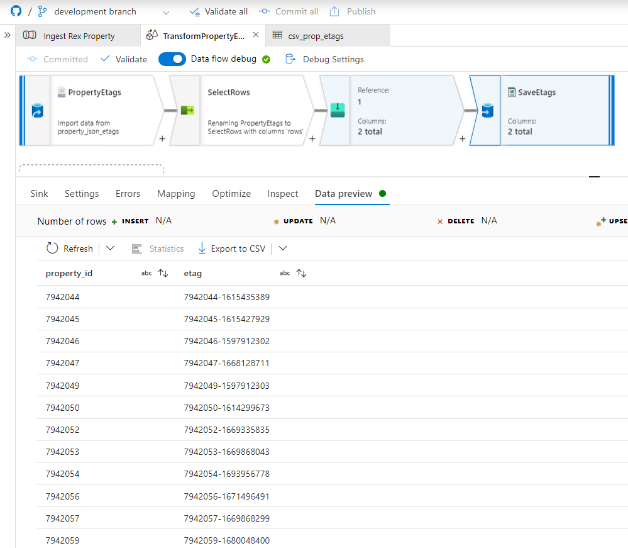Select the Validate checkmark icon
Viewport: 628px width, 548px height.
point(105,59)
